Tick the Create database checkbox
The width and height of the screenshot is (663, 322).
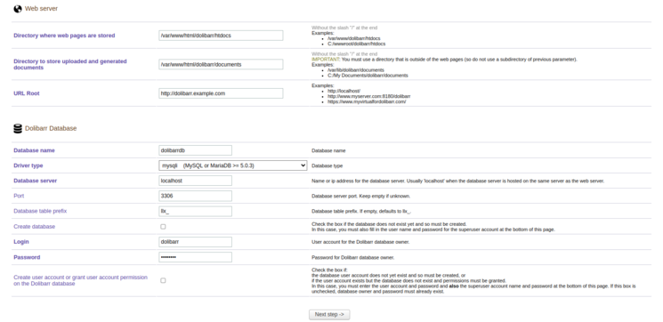point(163,227)
